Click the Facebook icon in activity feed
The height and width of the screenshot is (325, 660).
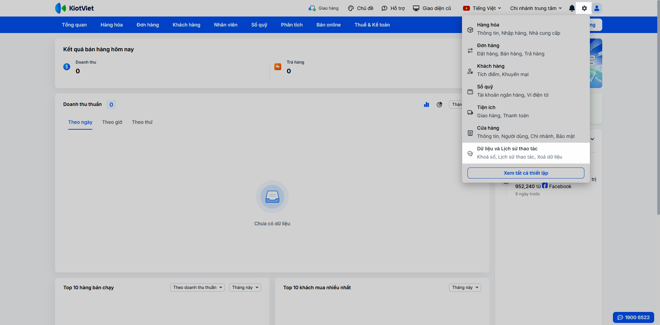[x=545, y=186]
